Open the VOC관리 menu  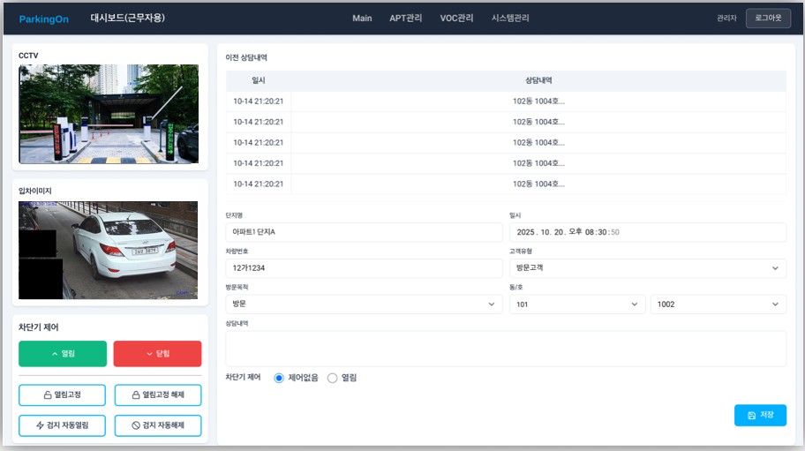click(x=456, y=19)
